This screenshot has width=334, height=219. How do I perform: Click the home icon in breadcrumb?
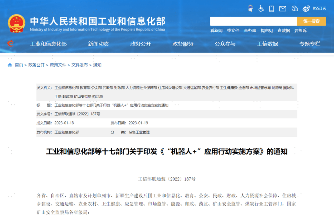(10, 65)
